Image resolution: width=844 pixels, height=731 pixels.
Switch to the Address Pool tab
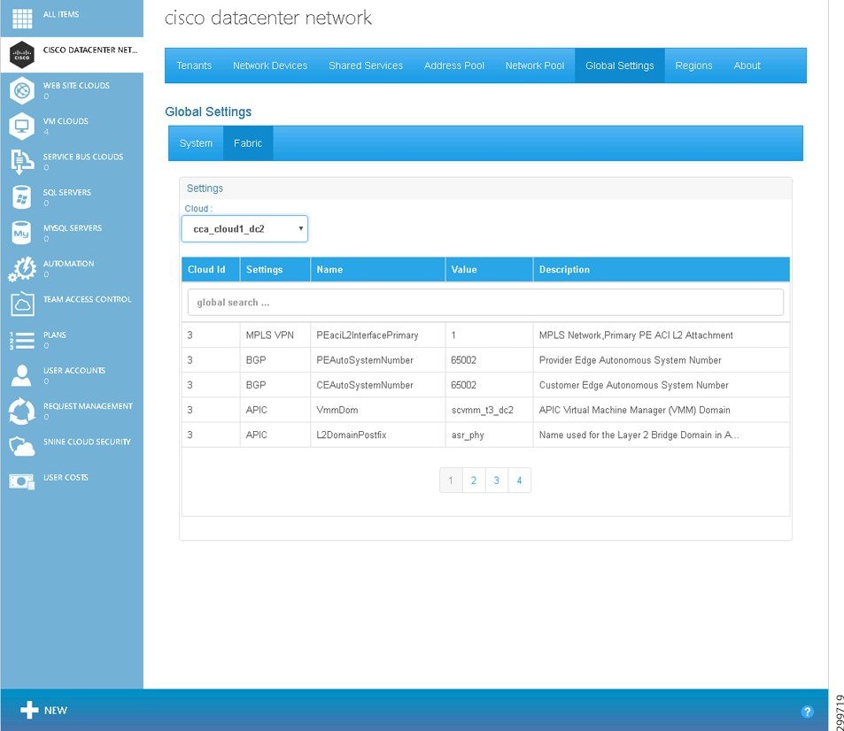[x=454, y=65]
